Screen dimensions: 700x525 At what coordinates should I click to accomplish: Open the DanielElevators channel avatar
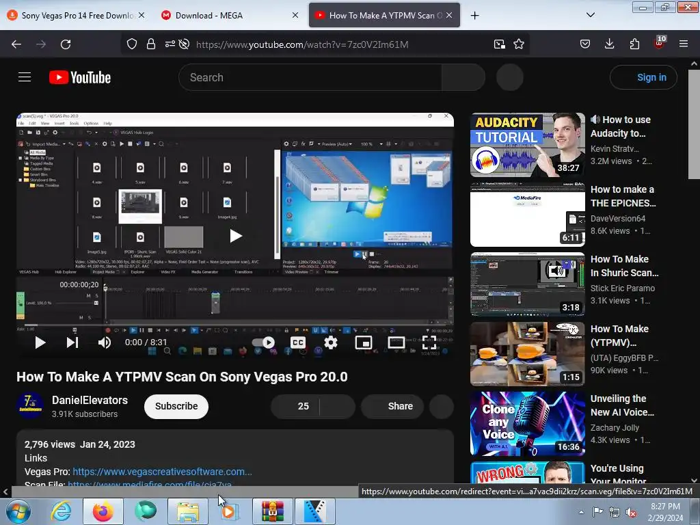point(30,405)
